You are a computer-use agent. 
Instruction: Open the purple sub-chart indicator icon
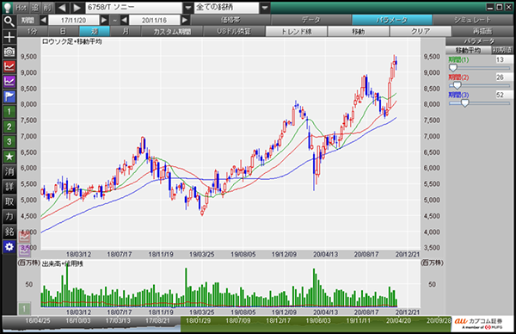9,82
